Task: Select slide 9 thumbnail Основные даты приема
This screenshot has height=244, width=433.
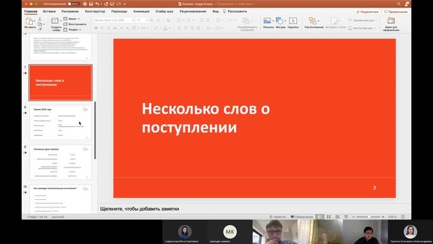Action: click(x=60, y=162)
